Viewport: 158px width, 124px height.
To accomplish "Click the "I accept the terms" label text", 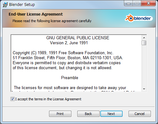I will (48, 99).
